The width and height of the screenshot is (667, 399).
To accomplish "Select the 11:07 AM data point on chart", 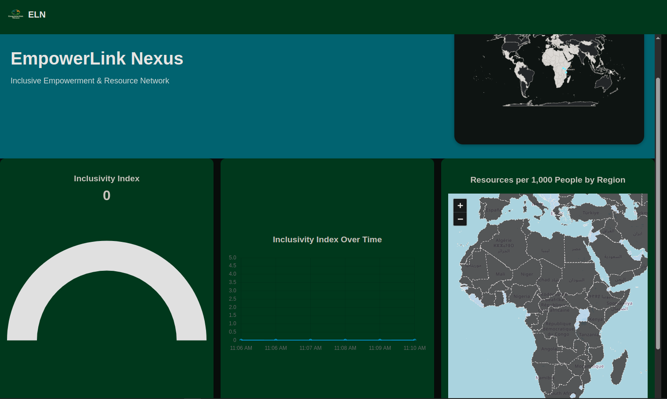I will (311, 340).
